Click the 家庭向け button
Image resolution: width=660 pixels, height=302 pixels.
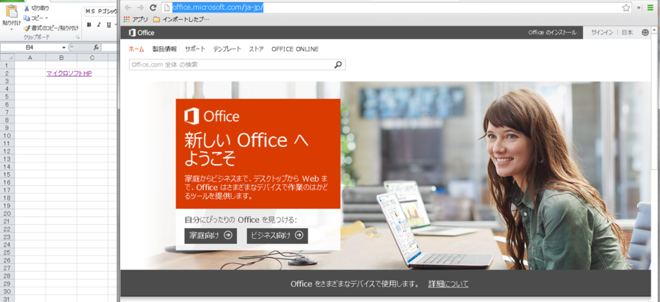(x=210, y=235)
